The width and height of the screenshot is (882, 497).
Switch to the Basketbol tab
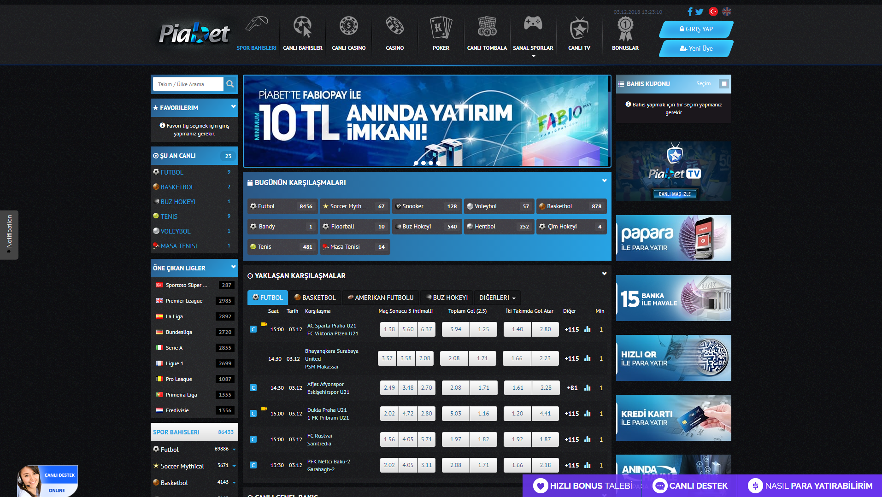pos(315,298)
